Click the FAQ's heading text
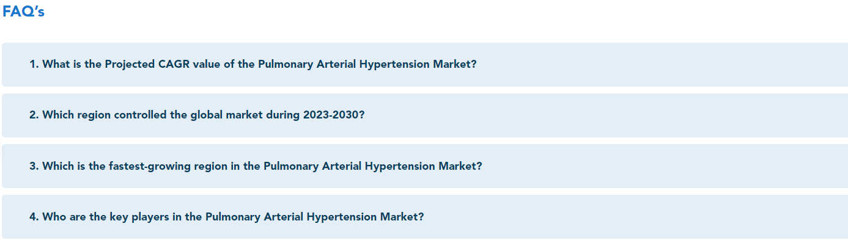Screen dimensions: 848x240 [23, 12]
